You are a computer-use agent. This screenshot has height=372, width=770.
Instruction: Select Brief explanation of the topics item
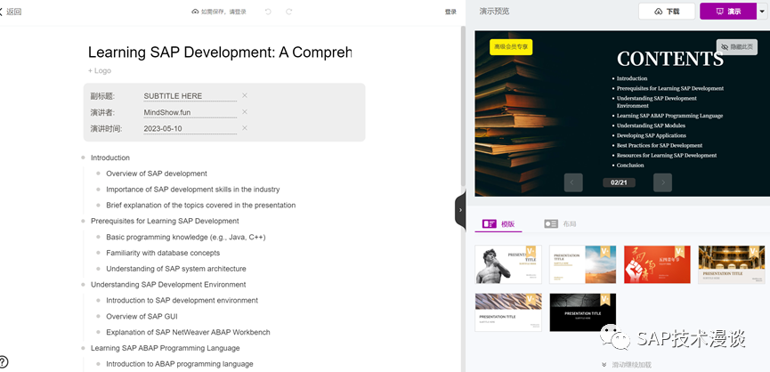pyautogui.click(x=201, y=206)
